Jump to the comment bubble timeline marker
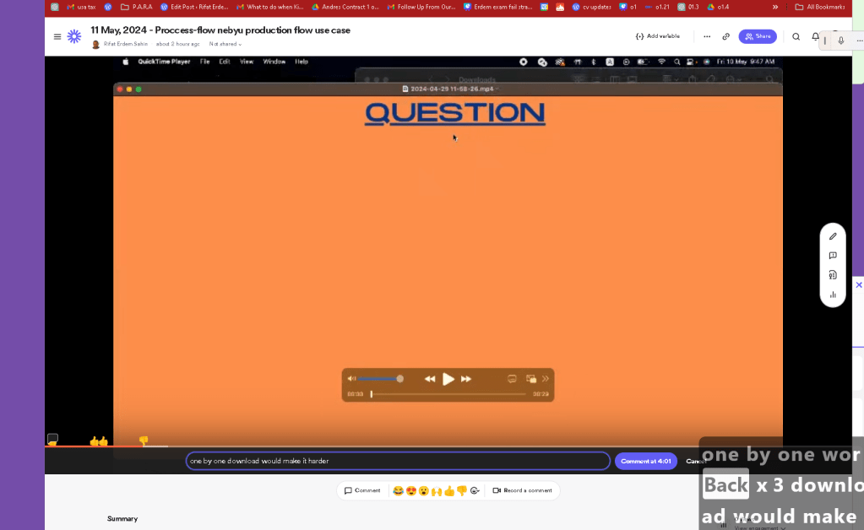The image size is (864, 530). click(x=52, y=439)
